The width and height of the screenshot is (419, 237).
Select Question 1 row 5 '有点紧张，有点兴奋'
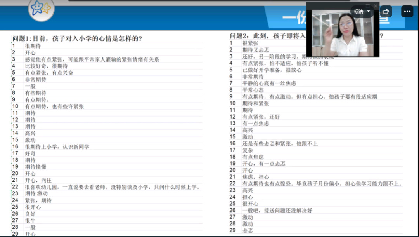(49, 73)
